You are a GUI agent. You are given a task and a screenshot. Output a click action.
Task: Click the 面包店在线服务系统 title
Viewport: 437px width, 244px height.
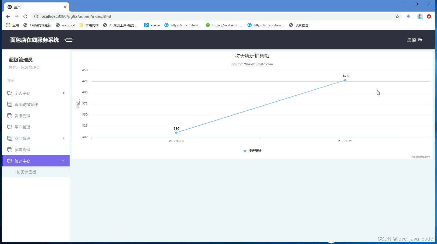pyautogui.click(x=35, y=40)
